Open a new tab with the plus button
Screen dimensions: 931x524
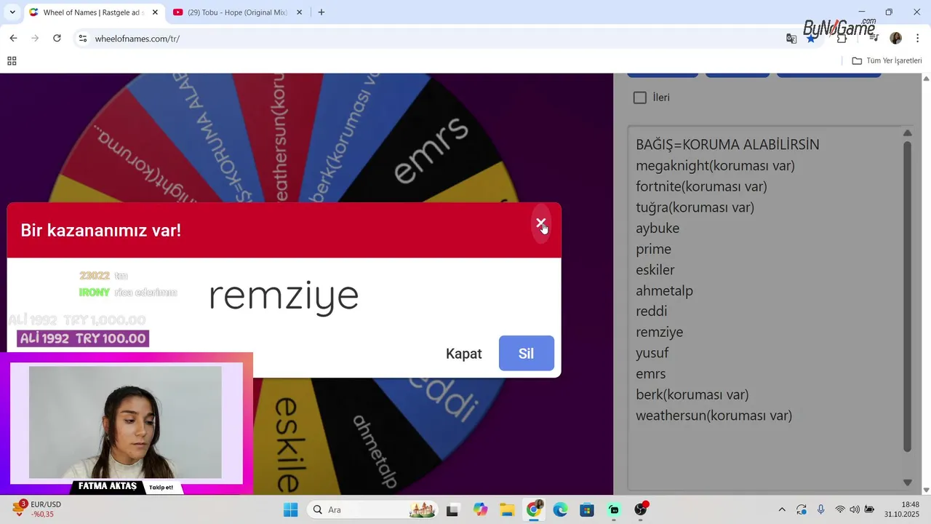point(321,12)
